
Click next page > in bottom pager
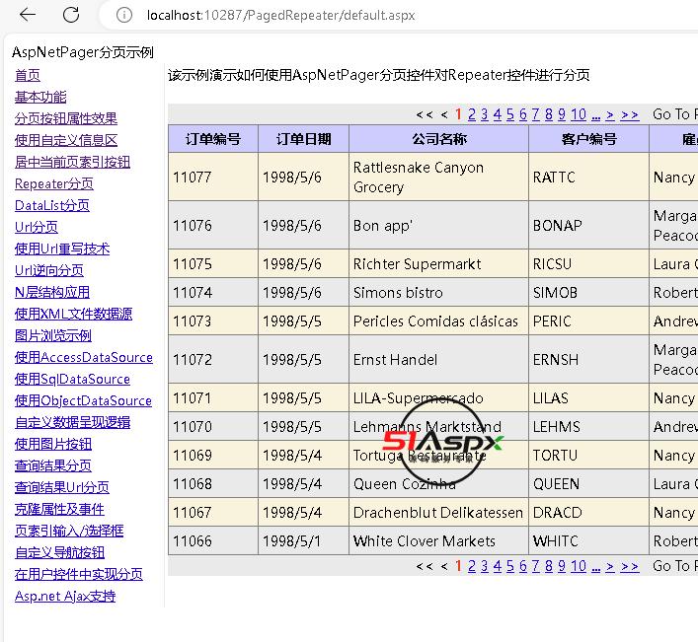point(610,567)
